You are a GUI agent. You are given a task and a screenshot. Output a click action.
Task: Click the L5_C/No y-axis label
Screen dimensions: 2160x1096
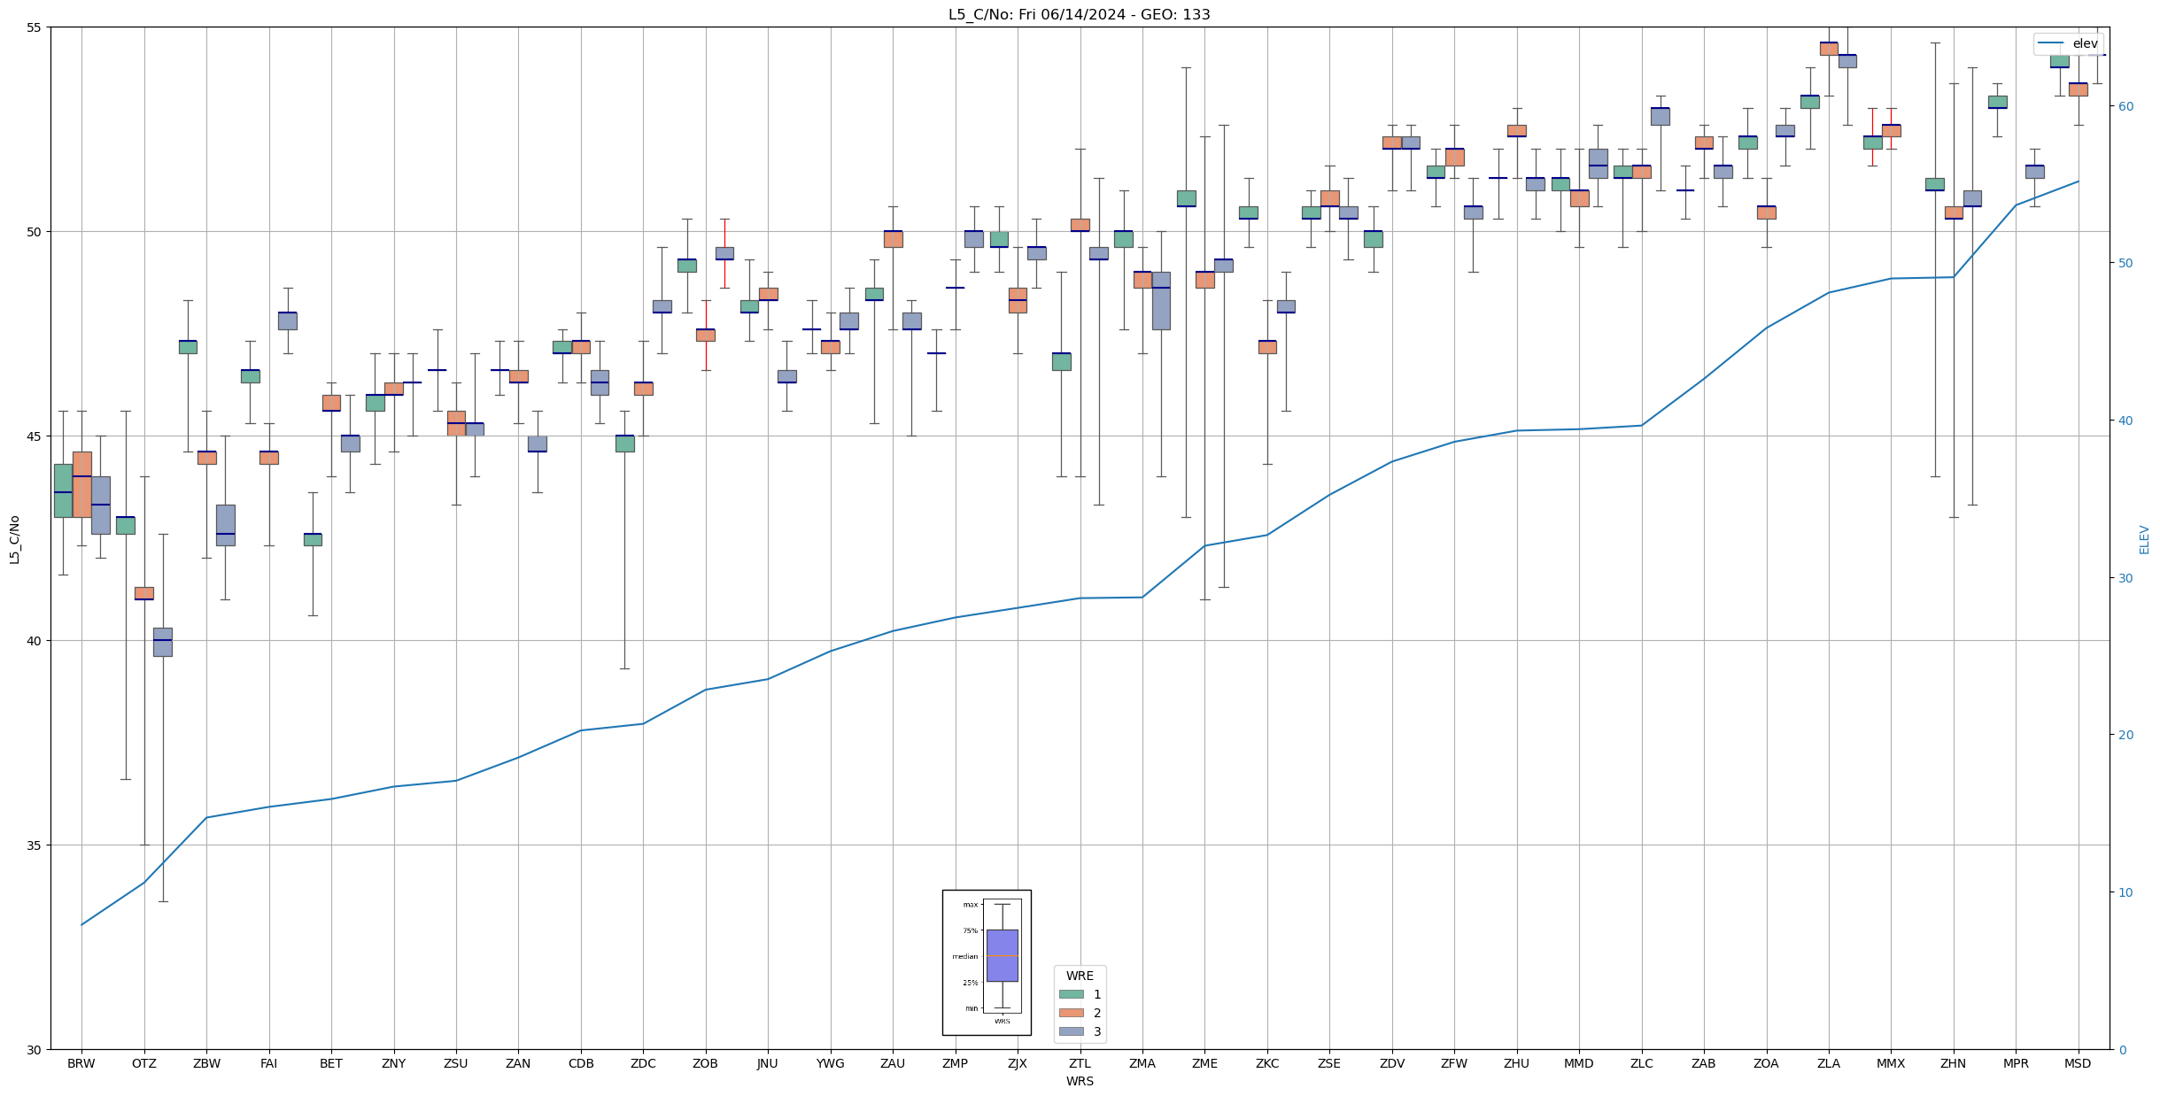pos(14,539)
